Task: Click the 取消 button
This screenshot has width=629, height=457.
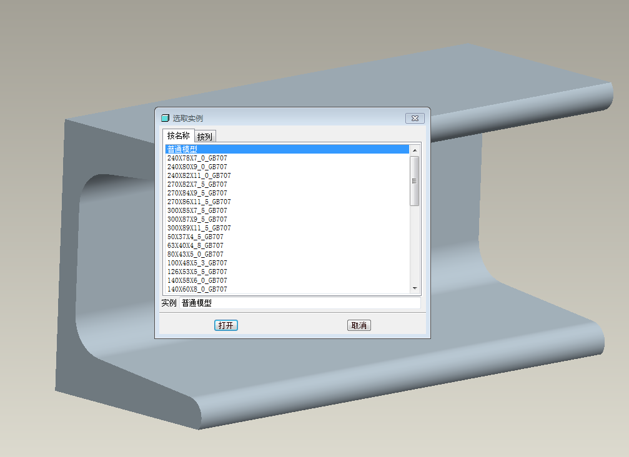Action: pos(359,325)
